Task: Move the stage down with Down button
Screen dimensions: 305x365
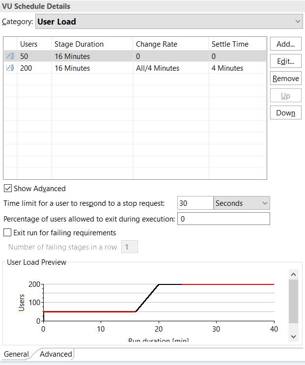Action: coord(285,113)
